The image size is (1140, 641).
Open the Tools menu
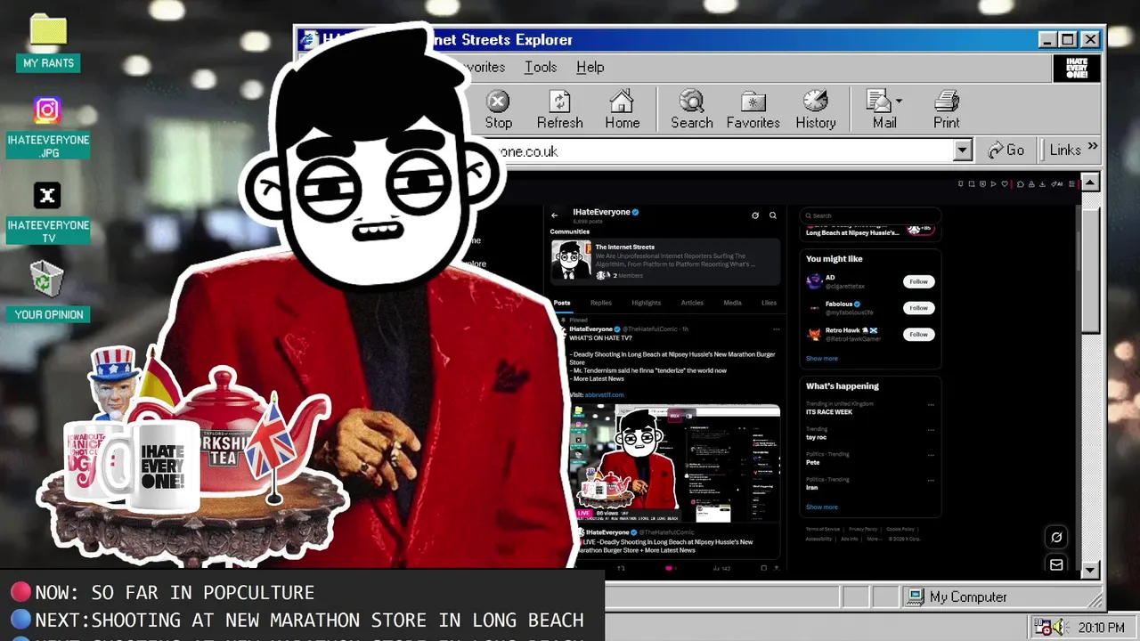(541, 67)
